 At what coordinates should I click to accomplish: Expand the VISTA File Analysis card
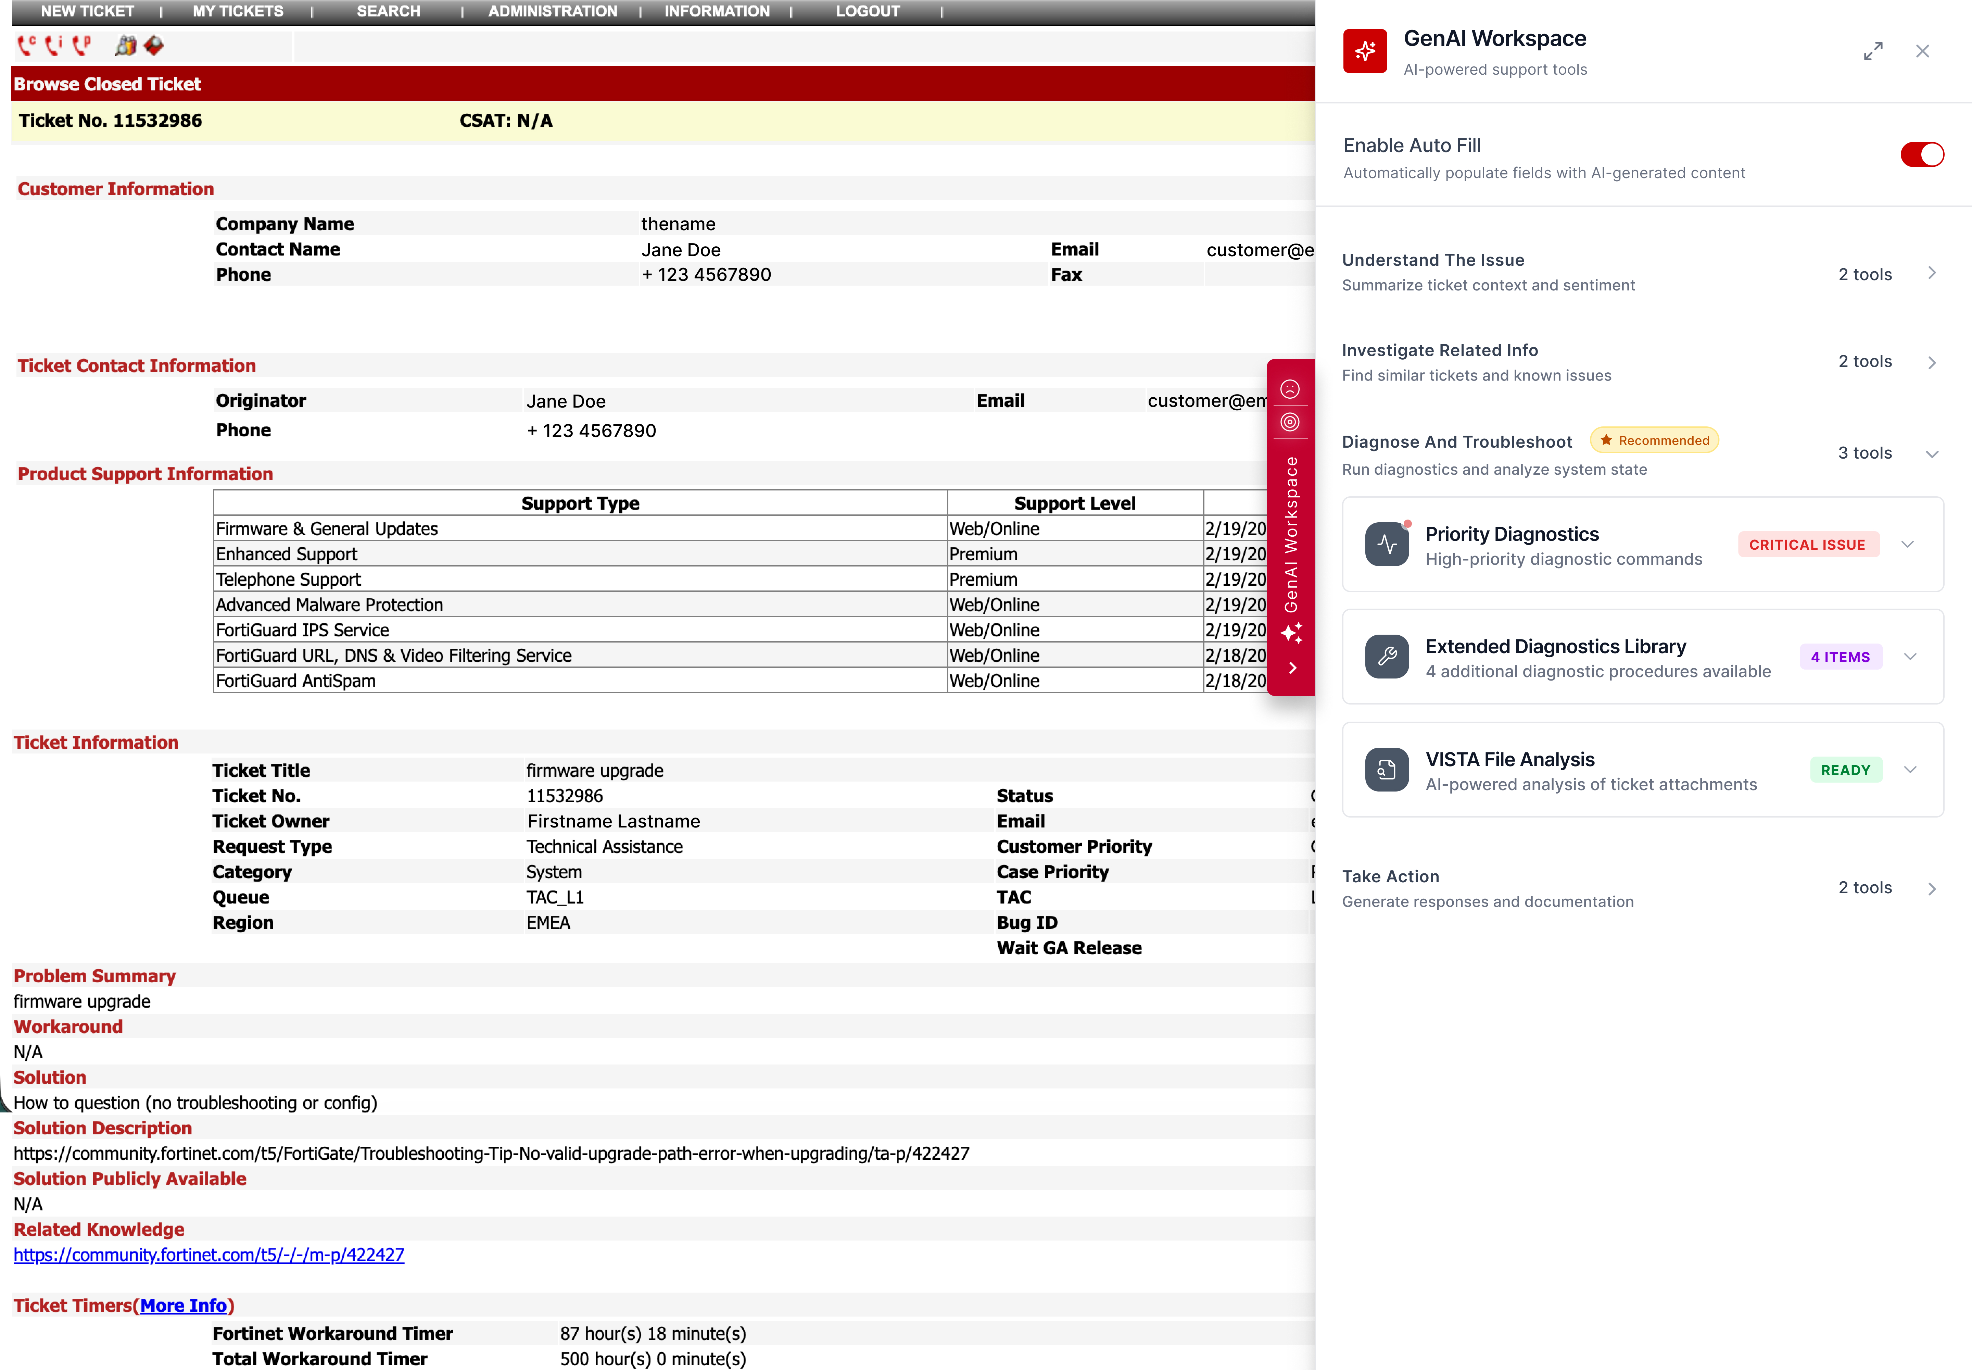tap(1910, 770)
